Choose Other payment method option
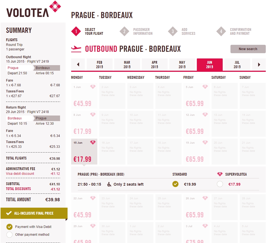 pyautogui.click(x=9, y=235)
